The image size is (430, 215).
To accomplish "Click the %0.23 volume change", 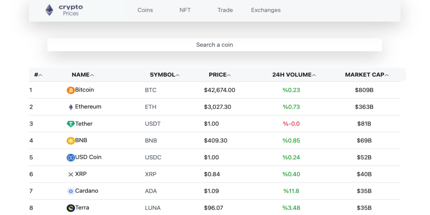I will point(291,90).
